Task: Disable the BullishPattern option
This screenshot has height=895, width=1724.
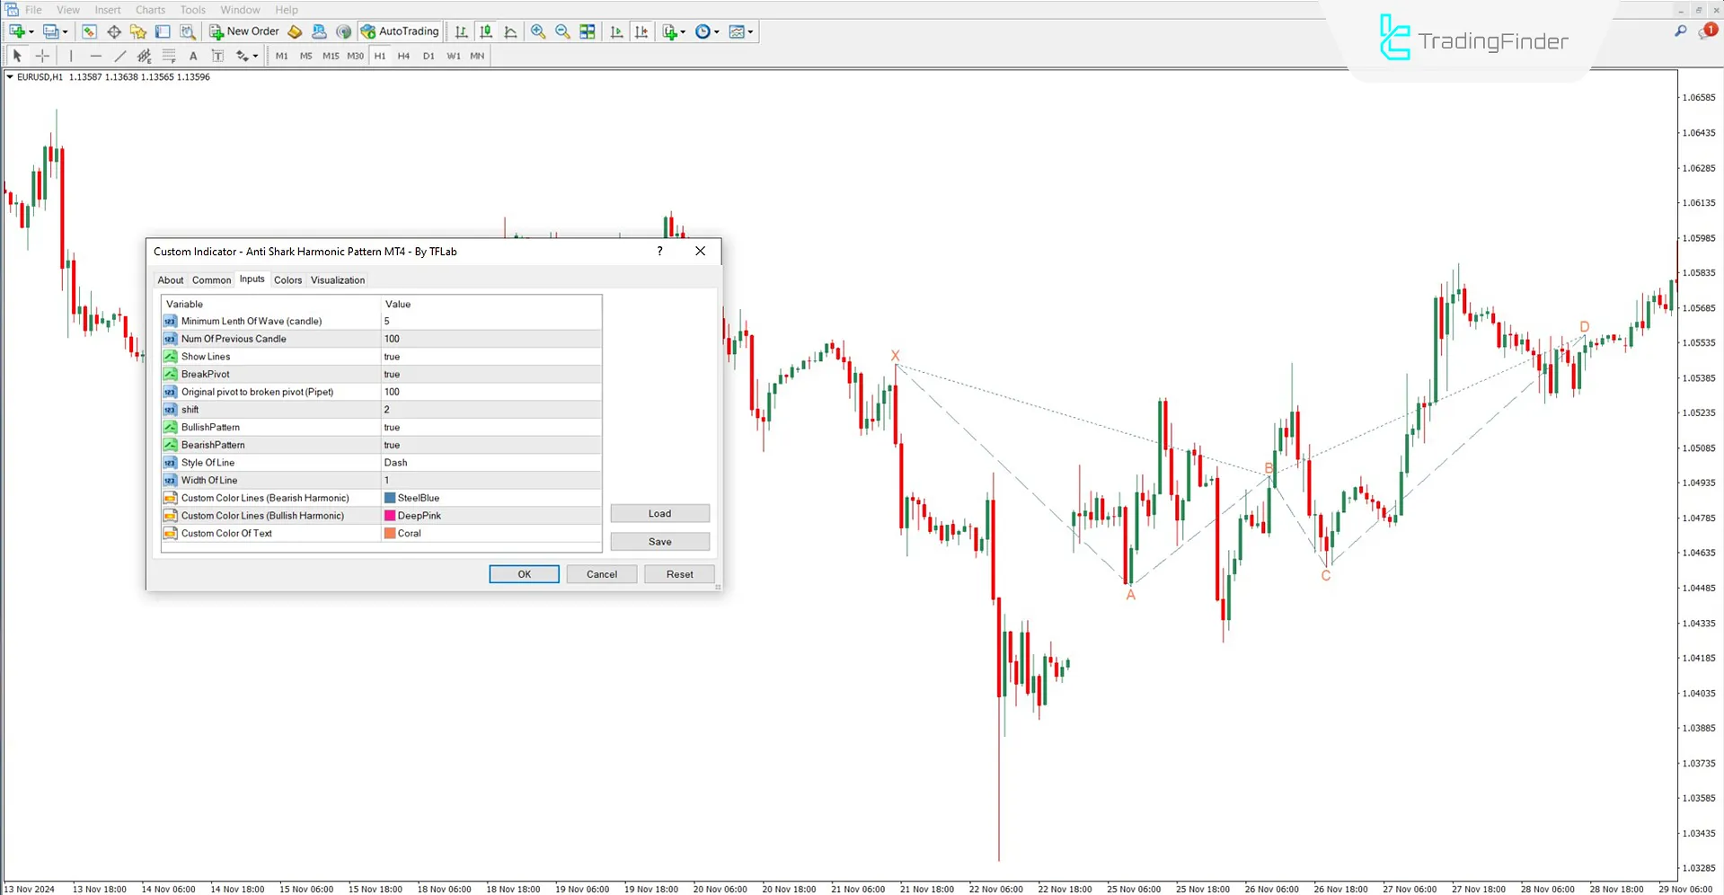Action: tap(392, 427)
